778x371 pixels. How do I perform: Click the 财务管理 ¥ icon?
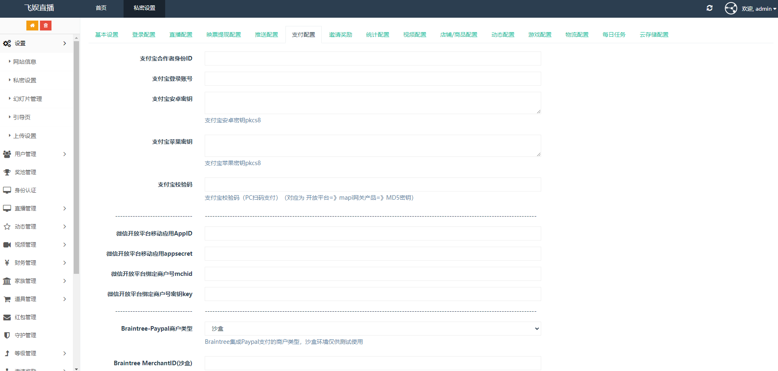[7, 262]
